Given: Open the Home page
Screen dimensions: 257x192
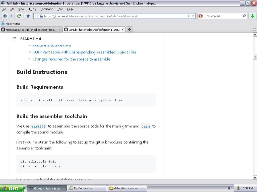Looking at the screenshot, I should pyautogui.click(x=28, y=16).
